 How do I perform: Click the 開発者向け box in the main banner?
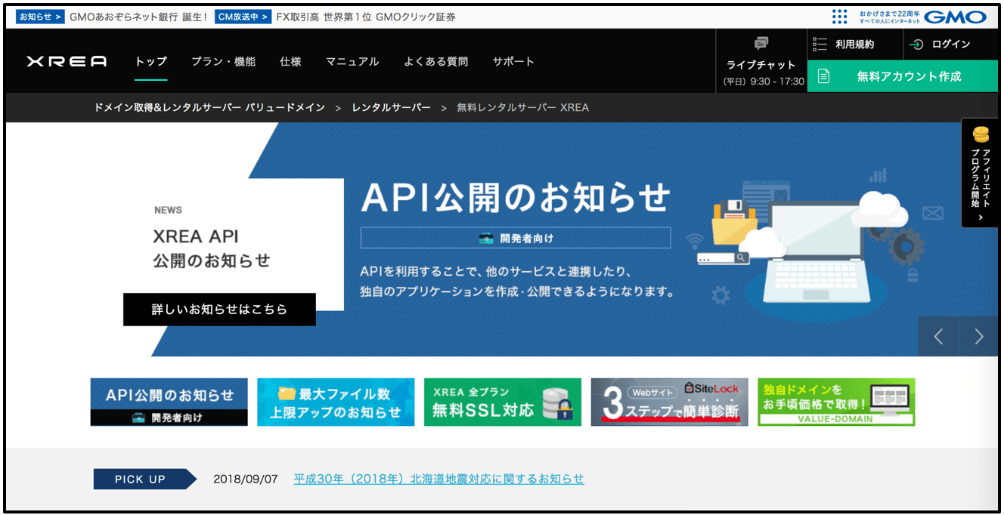[516, 238]
